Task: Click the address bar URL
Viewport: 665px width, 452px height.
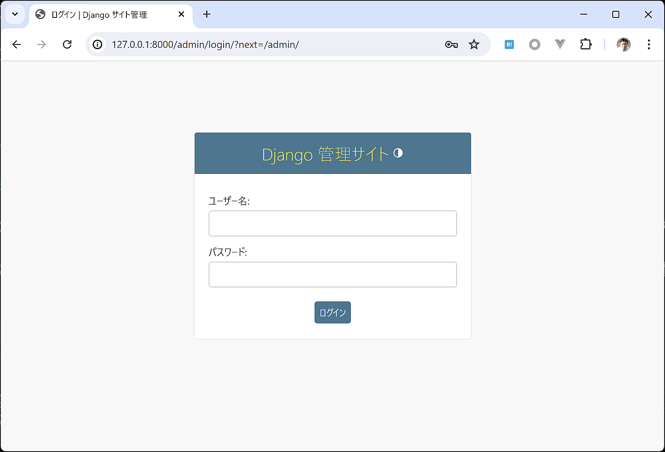Action: (205, 44)
